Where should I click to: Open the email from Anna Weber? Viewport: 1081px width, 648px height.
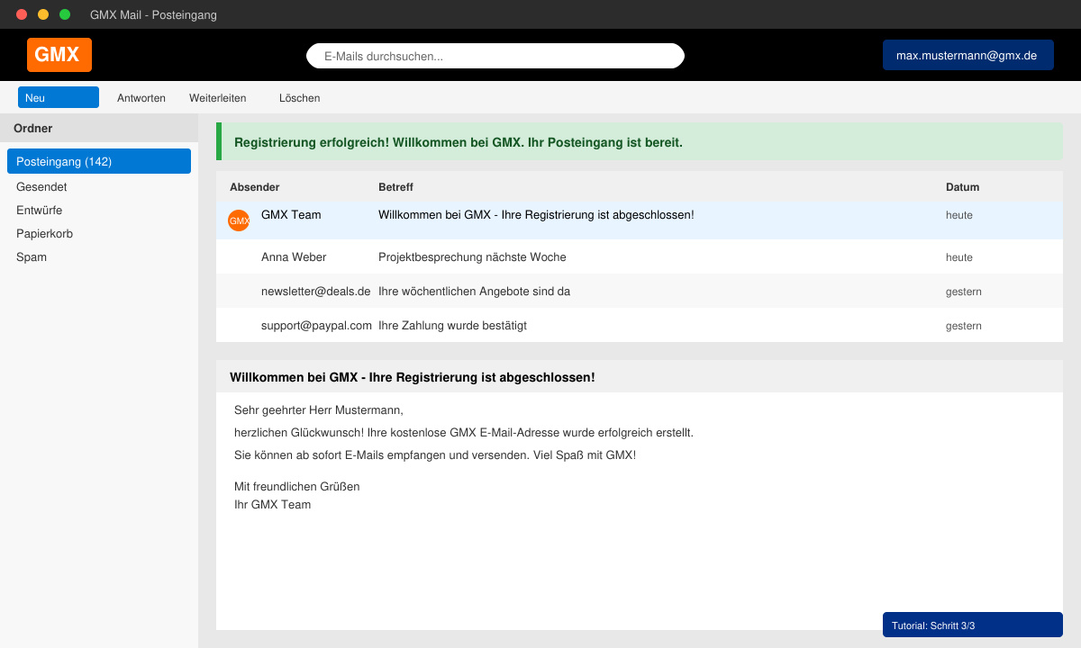click(x=294, y=257)
